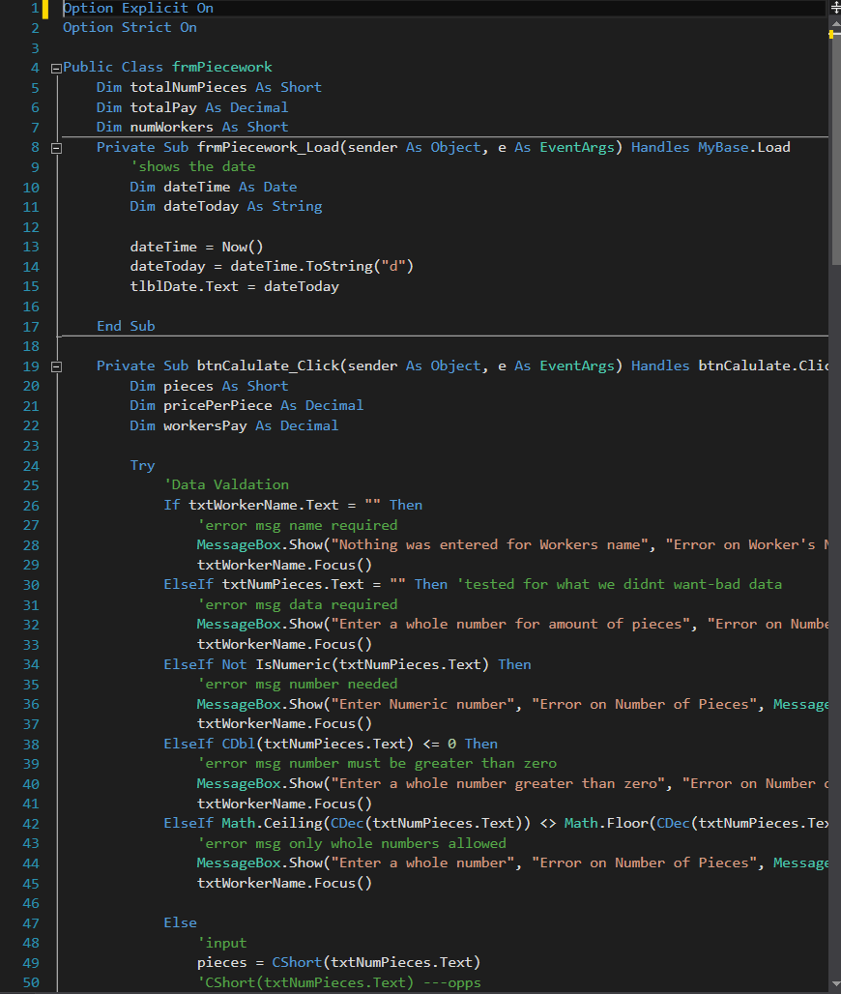
Task: Click the editor split-window handle icon
Action: (x=834, y=8)
